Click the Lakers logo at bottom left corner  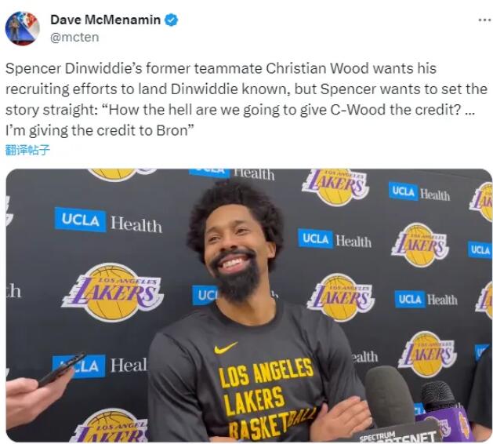coord(108,425)
